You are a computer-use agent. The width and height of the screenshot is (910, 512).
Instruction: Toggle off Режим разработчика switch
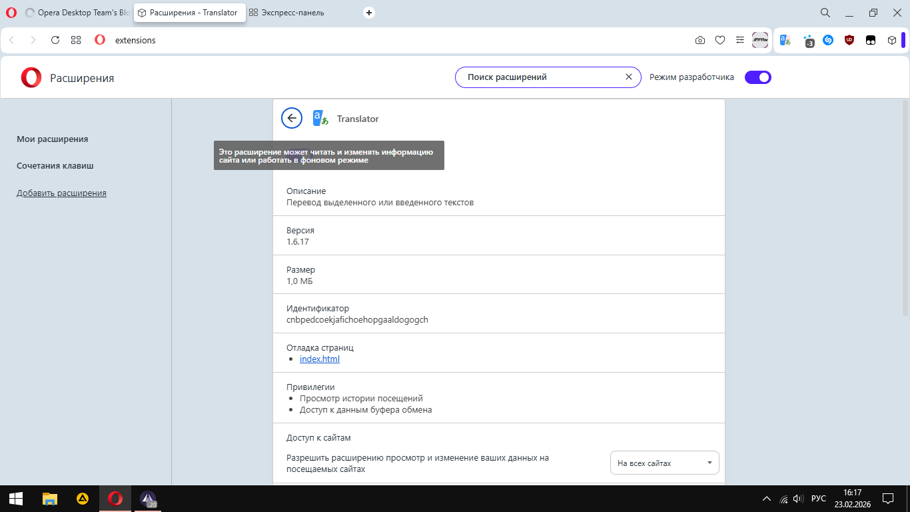pyautogui.click(x=757, y=77)
